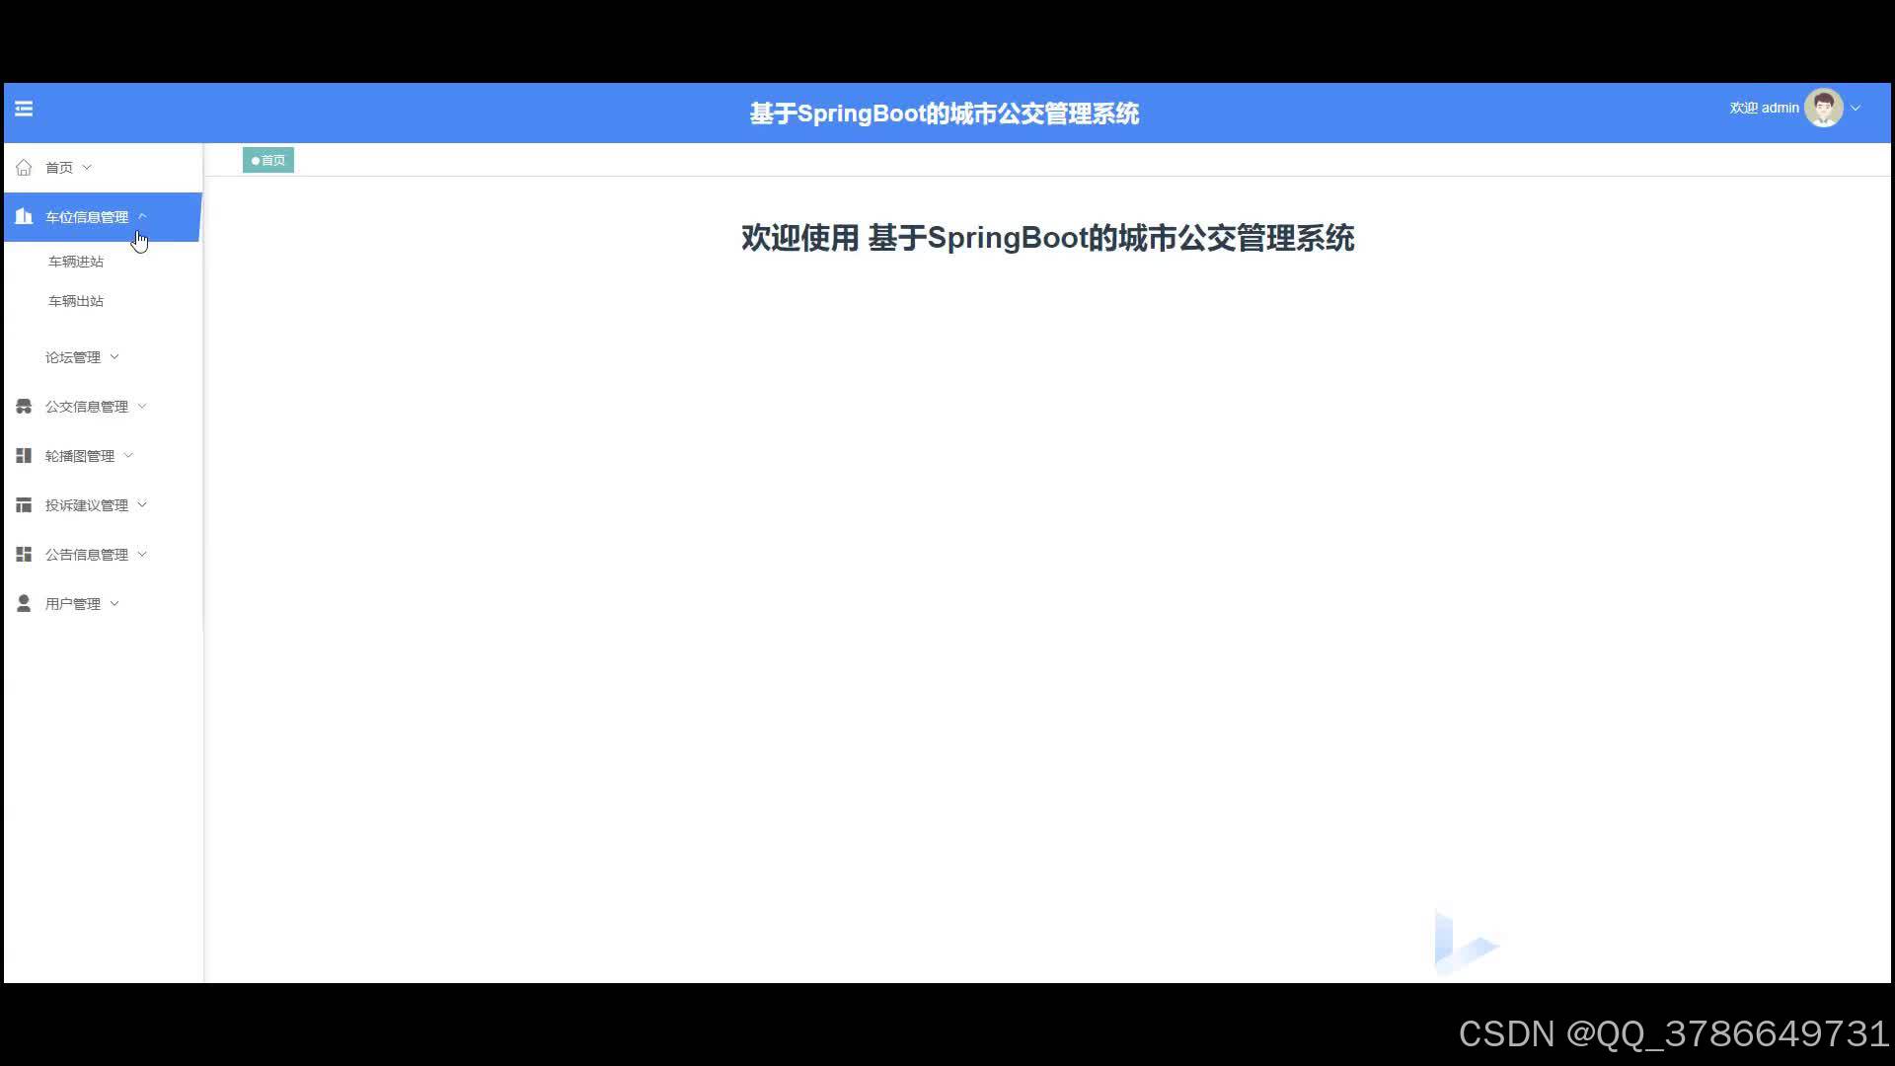Click the person icon beside 用户管理

point(24,603)
